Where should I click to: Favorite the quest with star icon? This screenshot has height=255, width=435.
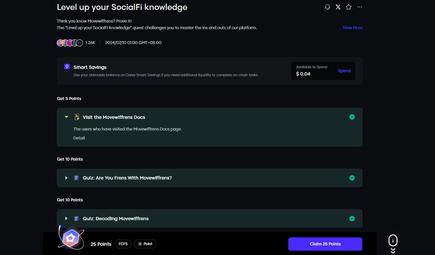tap(349, 7)
